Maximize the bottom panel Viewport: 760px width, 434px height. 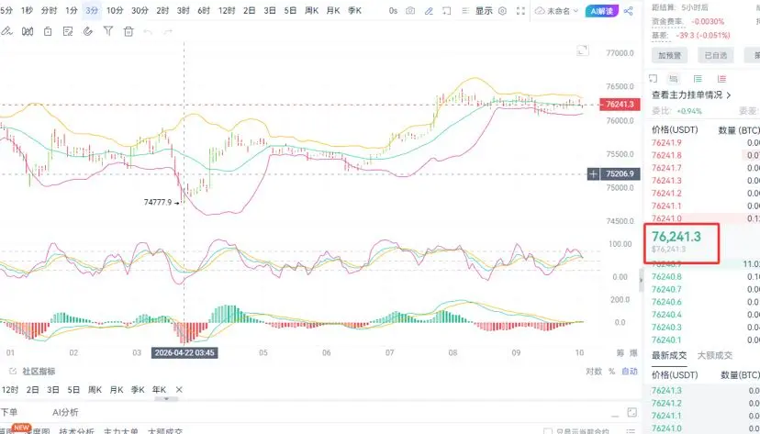[632, 412]
